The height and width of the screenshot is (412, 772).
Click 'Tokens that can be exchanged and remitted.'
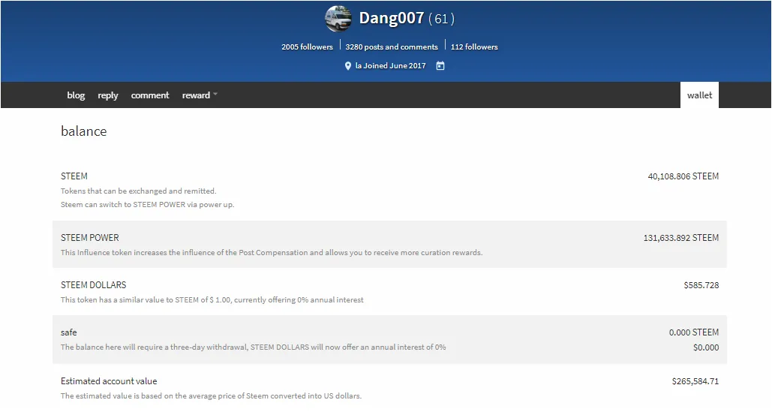point(138,191)
